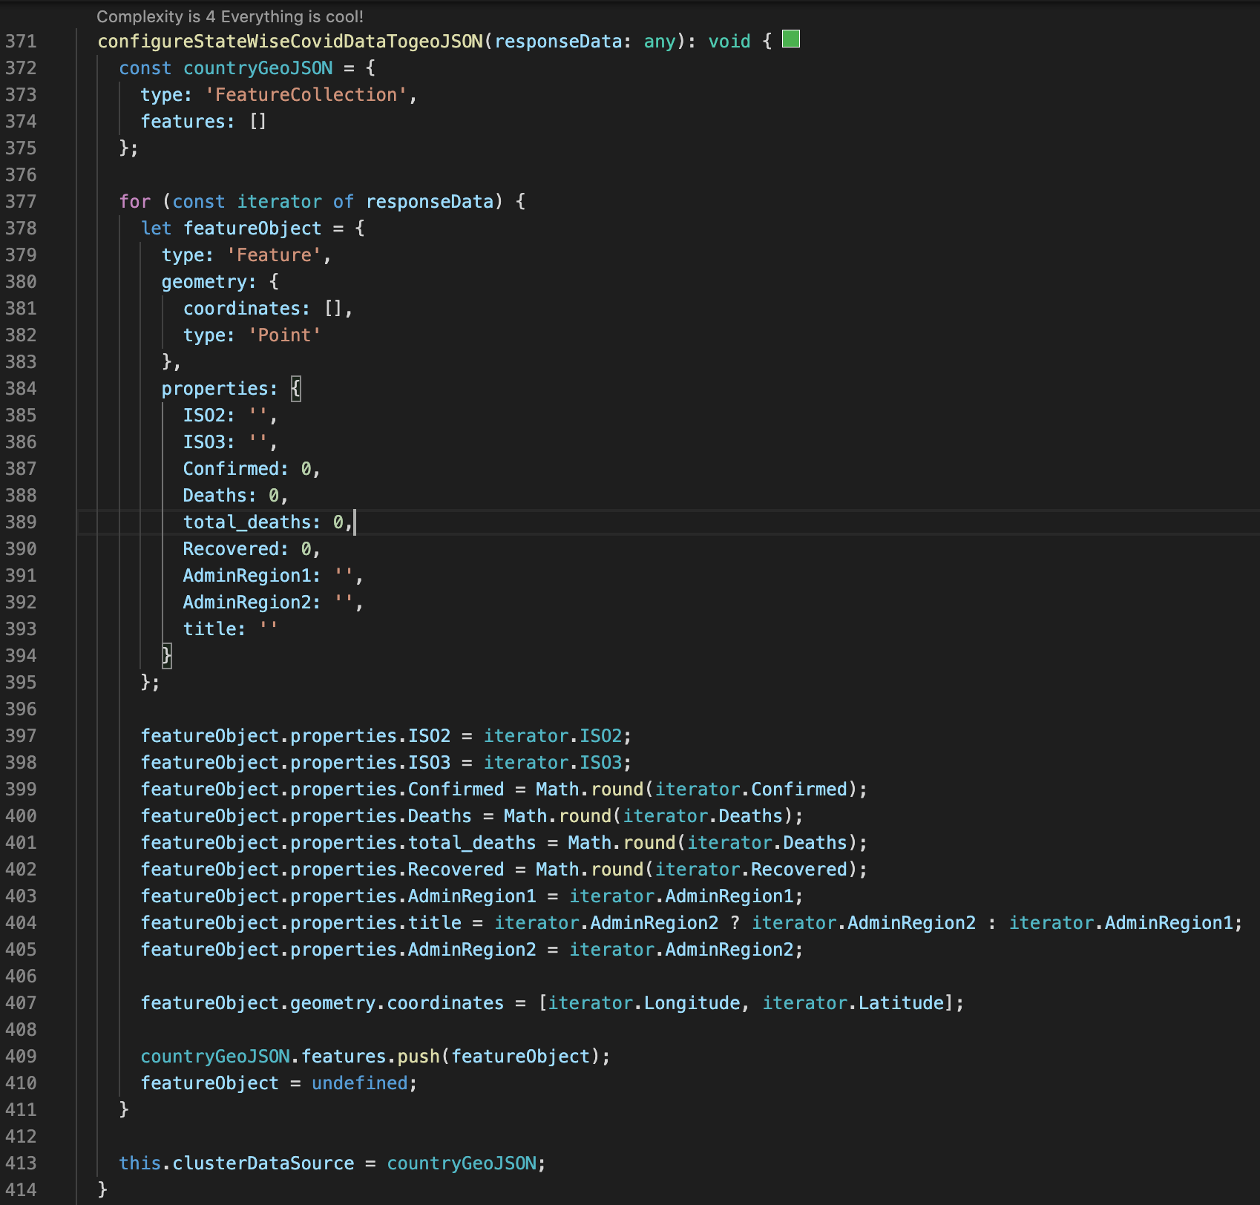Click highlighted opening brace after properties
This screenshot has width=1260, height=1205.
pos(295,389)
